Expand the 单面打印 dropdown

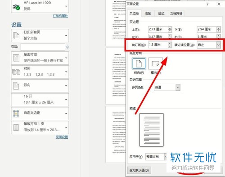point(40,58)
